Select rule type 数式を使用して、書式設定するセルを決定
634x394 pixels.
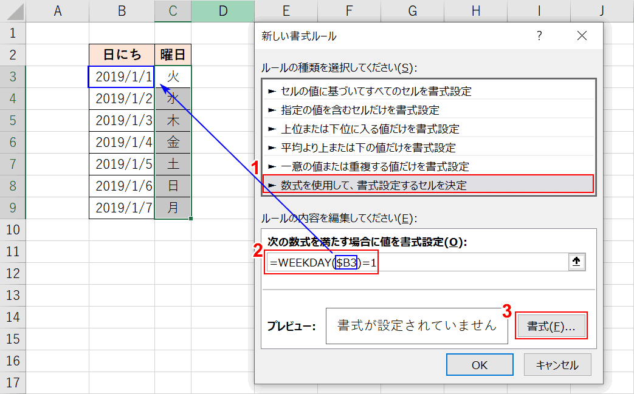(x=429, y=185)
